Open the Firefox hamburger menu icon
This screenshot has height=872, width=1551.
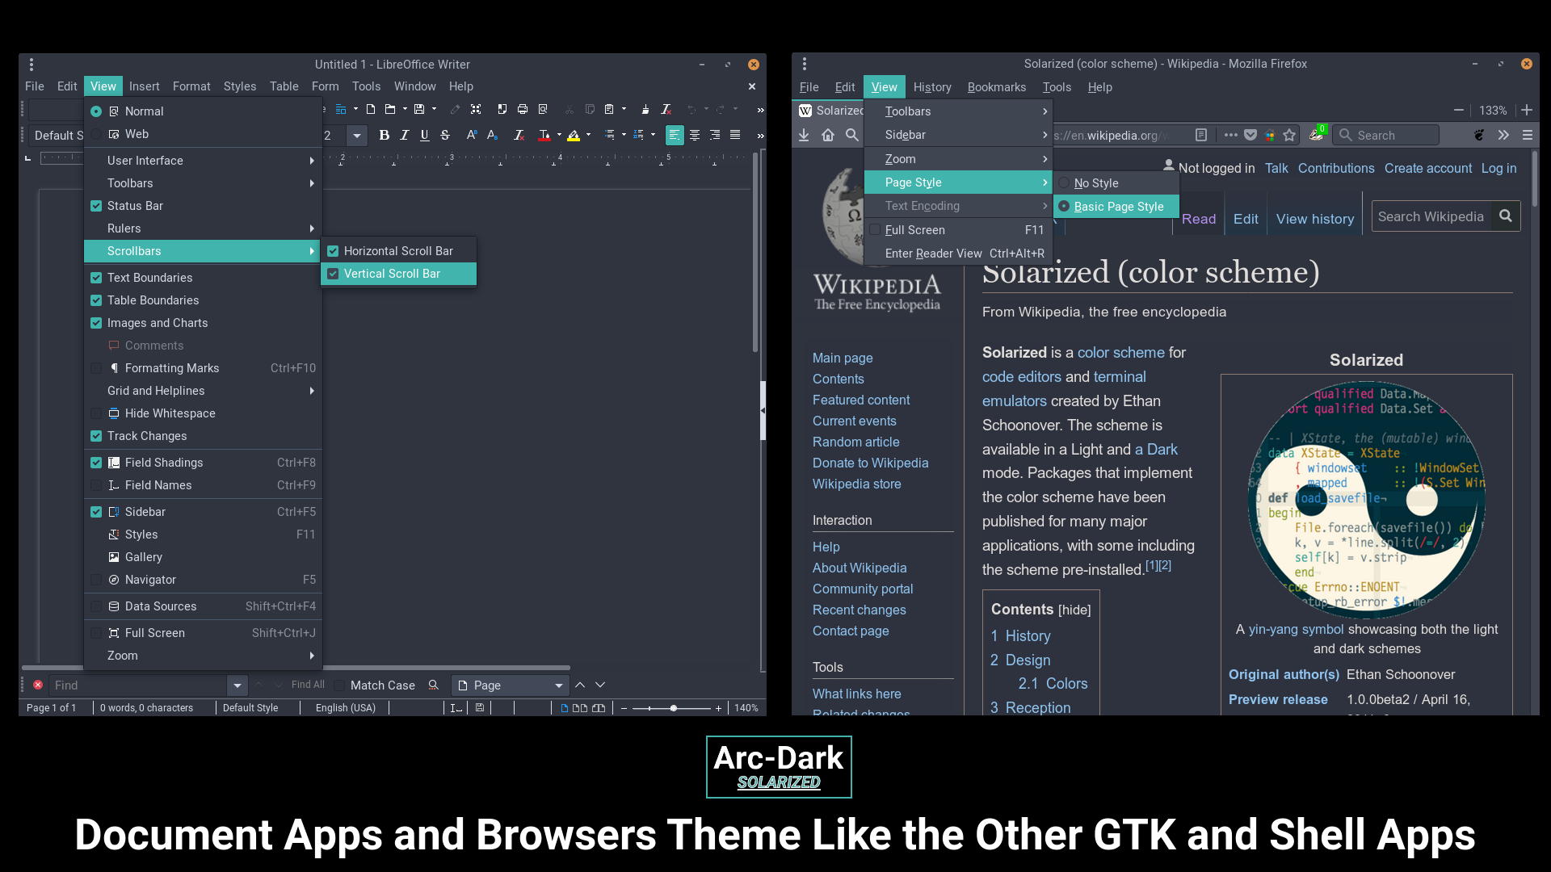click(x=1527, y=136)
